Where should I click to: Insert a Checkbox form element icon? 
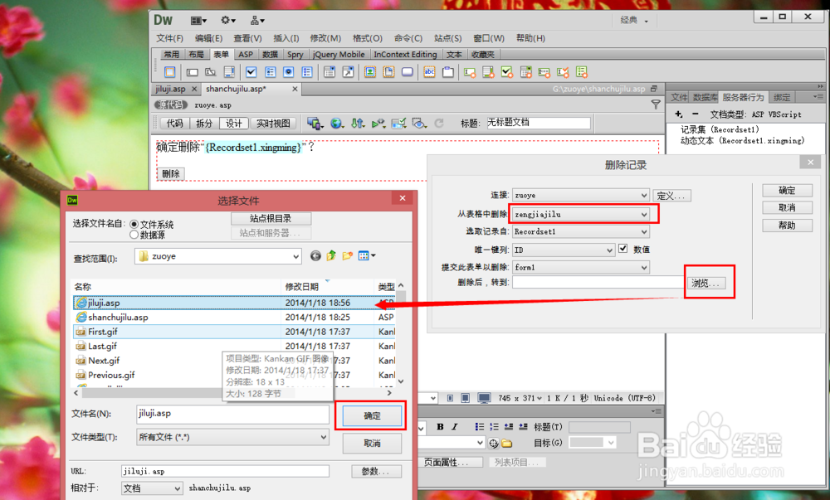[x=251, y=72]
